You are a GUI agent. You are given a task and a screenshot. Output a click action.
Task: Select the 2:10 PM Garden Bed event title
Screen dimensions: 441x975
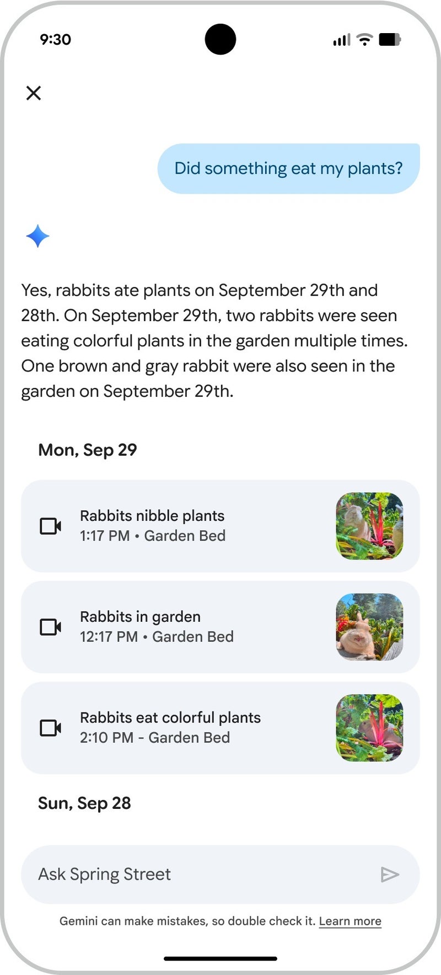tap(170, 717)
